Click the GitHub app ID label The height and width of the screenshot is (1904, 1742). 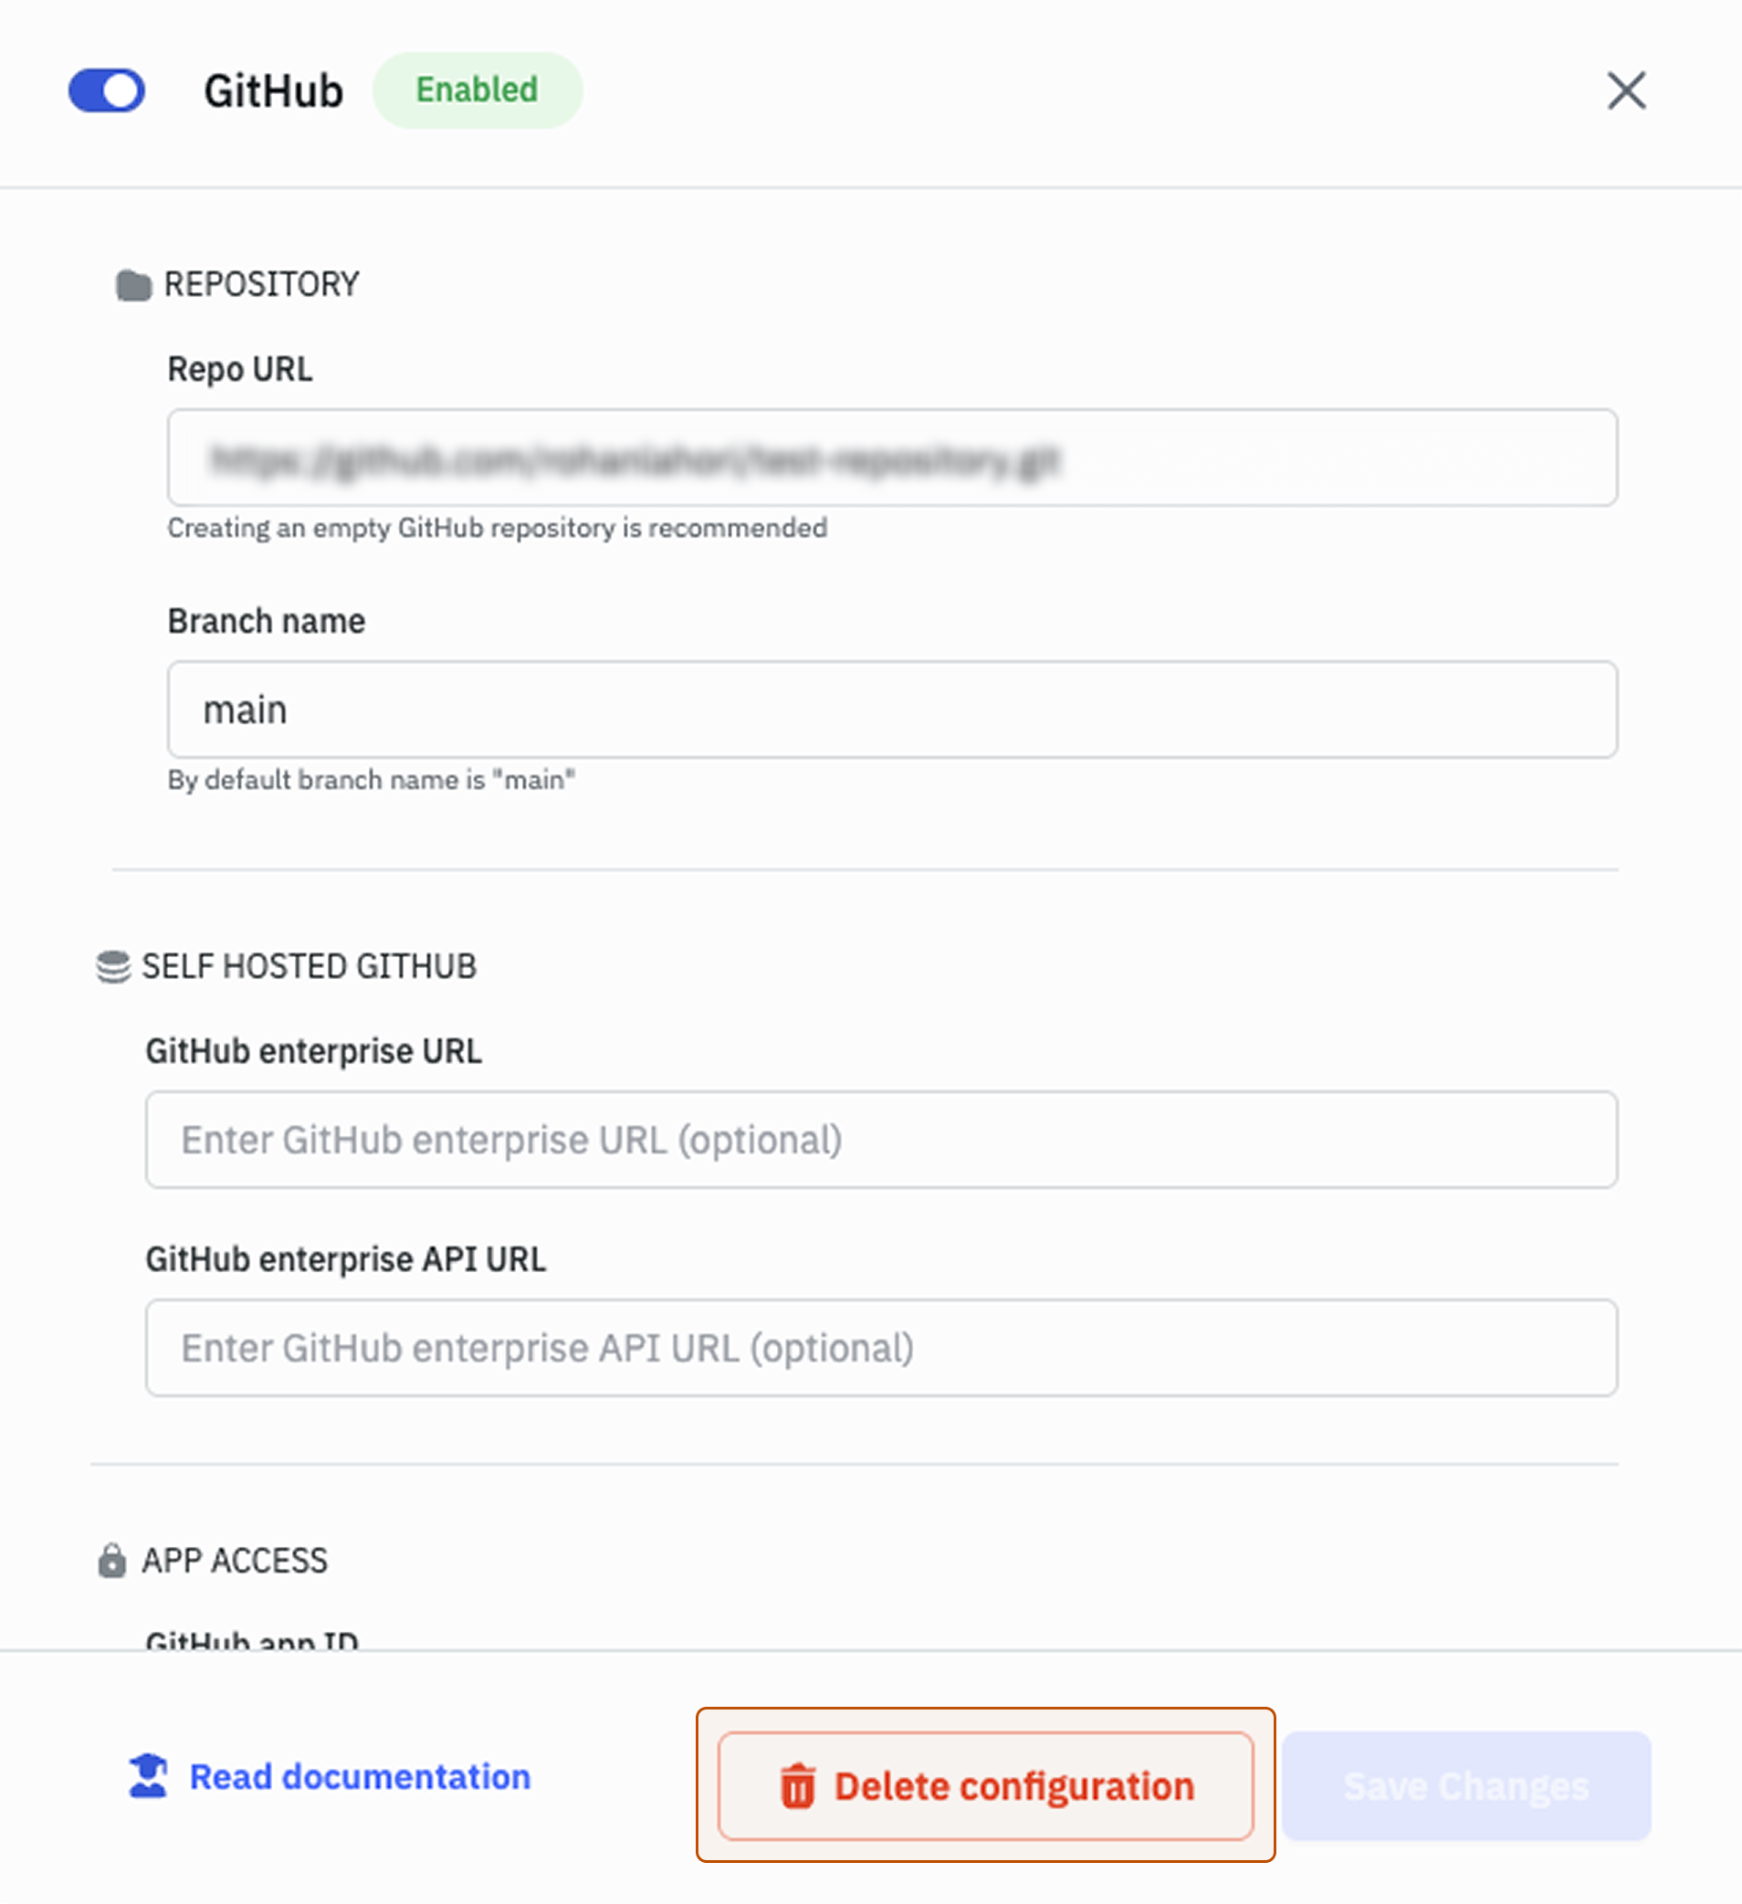coord(252,1640)
